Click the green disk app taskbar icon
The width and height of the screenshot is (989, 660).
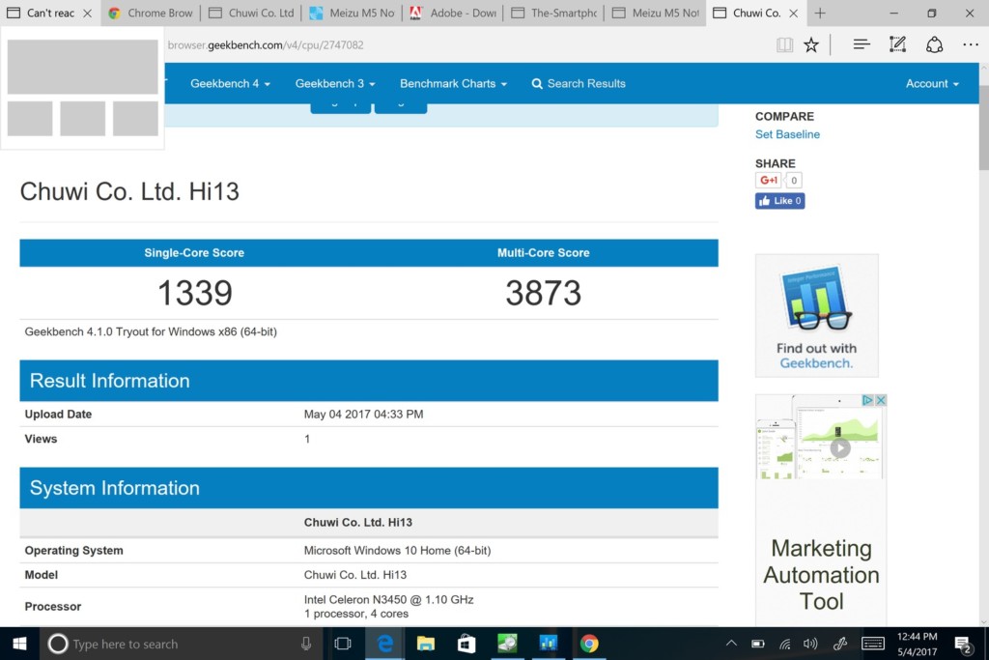[507, 644]
